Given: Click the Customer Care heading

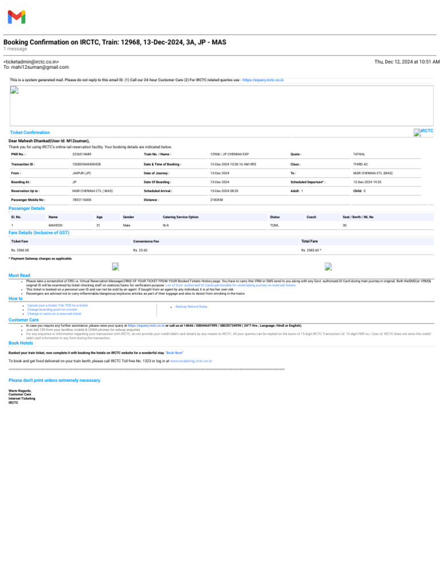Looking at the screenshot, I should click(x=23, y=320).
